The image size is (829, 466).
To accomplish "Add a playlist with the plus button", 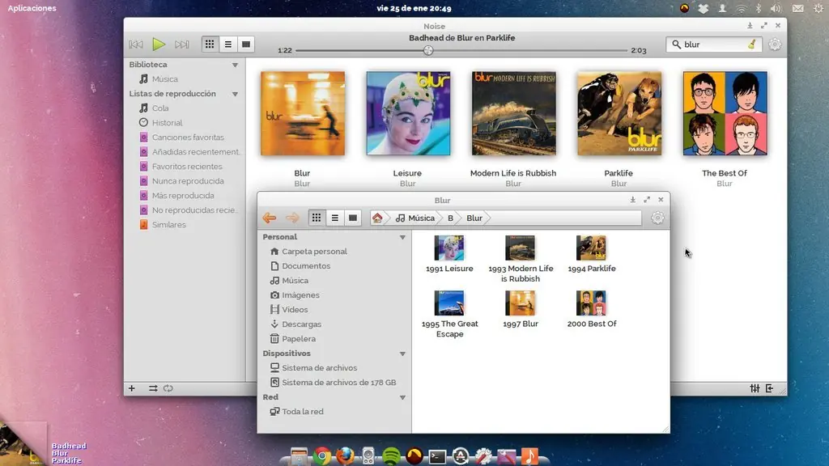I will coord(132,388).
